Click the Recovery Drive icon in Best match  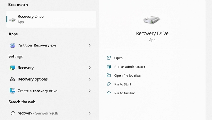pos(12,20)
